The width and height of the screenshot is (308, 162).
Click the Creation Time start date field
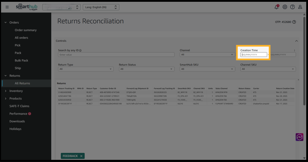tap(254, 55)
